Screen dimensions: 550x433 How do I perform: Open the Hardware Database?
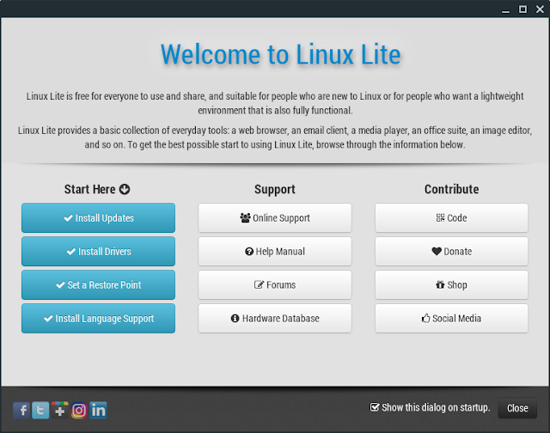[275, 319]
